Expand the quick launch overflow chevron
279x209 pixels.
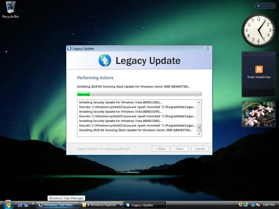coord(33,204)
